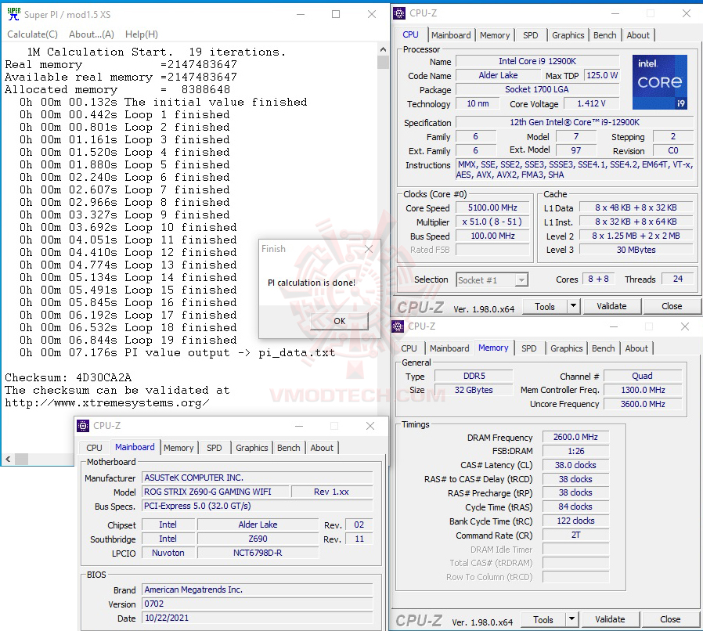Minimize the mainboard CPU-Z window
The height and width of the screenshot is (631, 703).
pos(299,426)
